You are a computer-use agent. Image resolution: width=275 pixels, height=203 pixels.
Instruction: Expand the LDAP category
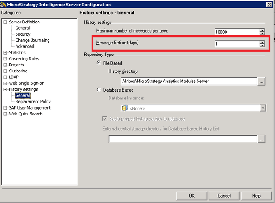point(5,77)
